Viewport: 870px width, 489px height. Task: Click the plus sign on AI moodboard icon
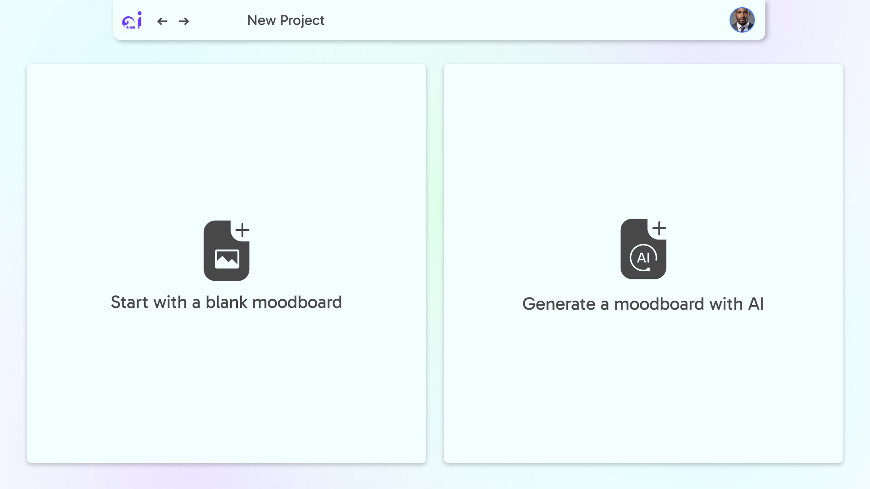[659, 228]
